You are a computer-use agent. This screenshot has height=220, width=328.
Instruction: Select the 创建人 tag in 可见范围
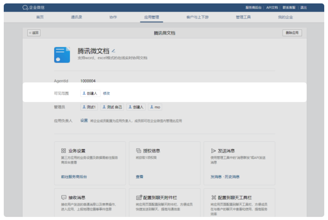(x=90, y=93)
